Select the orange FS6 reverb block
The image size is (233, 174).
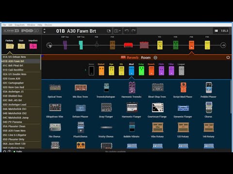click(x=192, y=45)
